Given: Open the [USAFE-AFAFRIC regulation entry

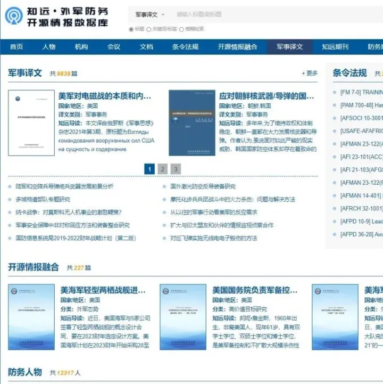Looking at the screenshot, I should 362,131.
